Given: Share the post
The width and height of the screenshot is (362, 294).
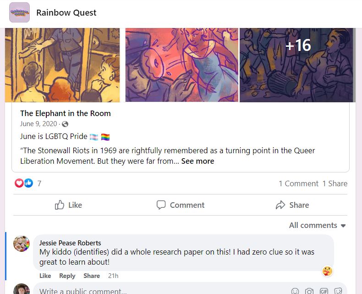Looking at the screenshot, I should pos(292,205).
